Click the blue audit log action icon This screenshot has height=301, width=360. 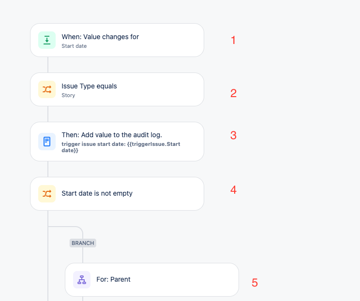pyautogui.click(x=47, y=142)
